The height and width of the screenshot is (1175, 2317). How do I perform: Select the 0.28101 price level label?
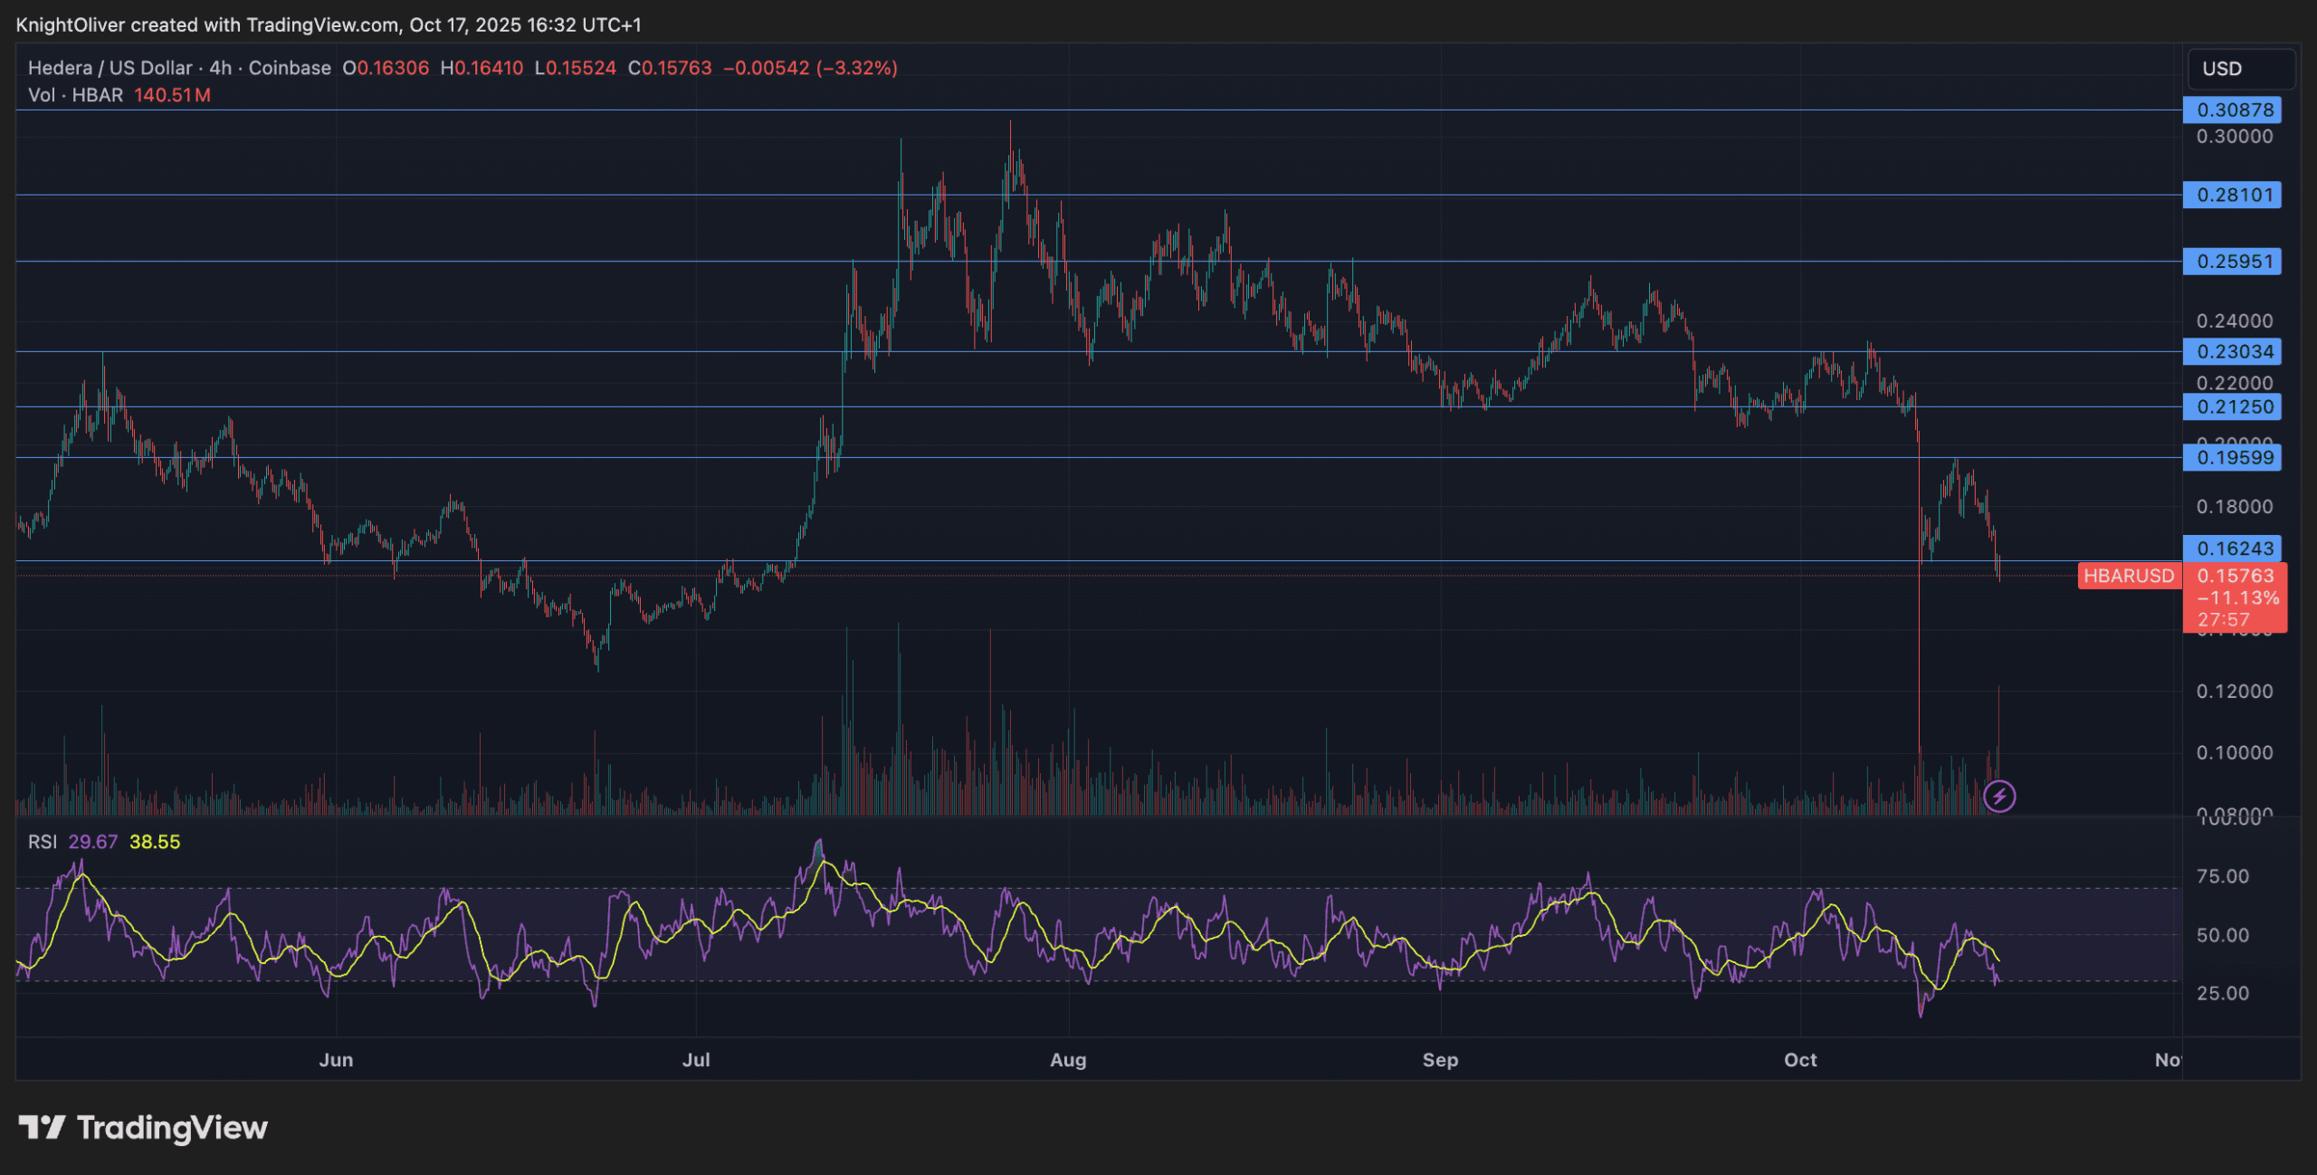tap(2232, 195)
